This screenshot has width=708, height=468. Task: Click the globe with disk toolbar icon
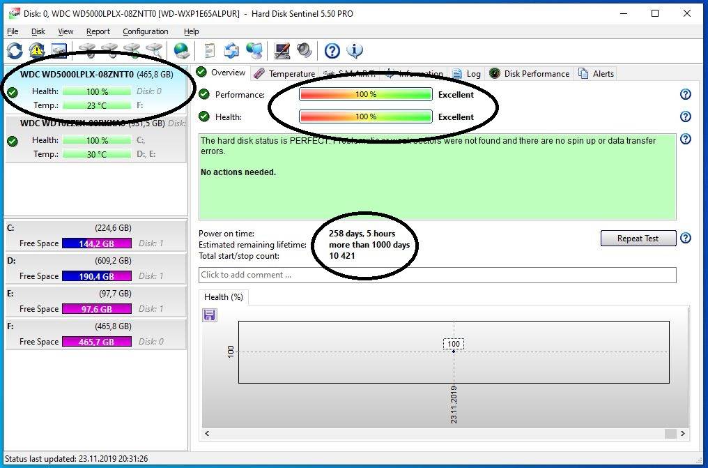181,51
